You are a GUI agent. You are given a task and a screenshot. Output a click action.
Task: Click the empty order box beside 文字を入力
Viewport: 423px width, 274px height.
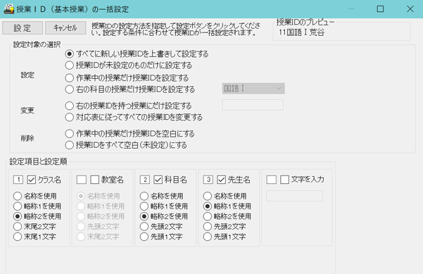point(272,180)
